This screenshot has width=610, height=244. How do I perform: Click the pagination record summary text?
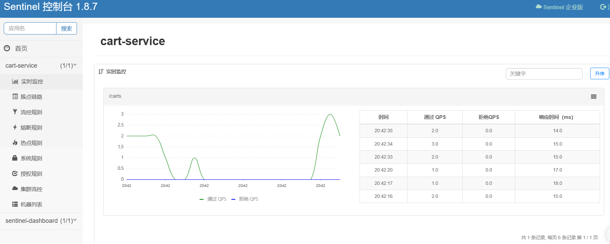tap(559, 238)
